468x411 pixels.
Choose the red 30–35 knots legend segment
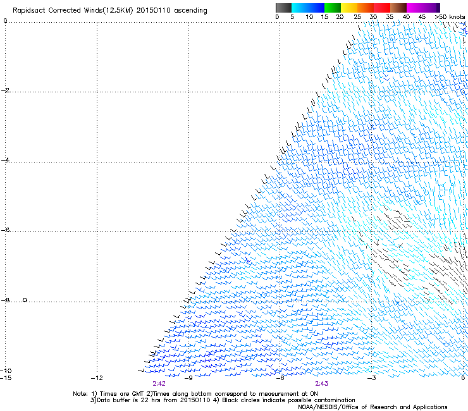click(382, 8)
